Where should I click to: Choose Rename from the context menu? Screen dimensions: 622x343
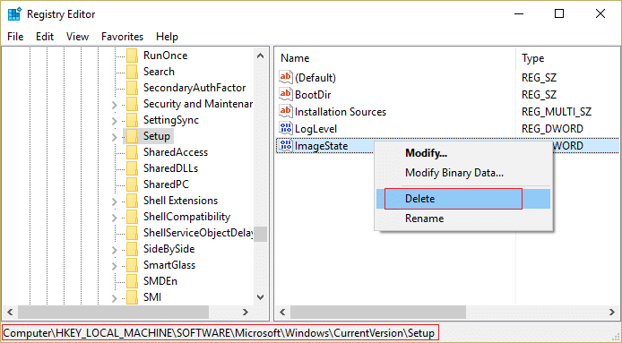pyautogui.click(x=463, y=219)
